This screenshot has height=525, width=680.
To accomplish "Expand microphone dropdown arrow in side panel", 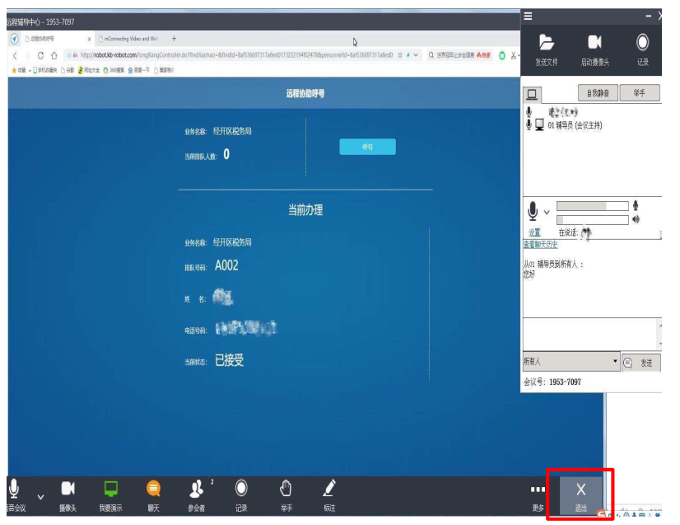I will [x=547, y=213].
